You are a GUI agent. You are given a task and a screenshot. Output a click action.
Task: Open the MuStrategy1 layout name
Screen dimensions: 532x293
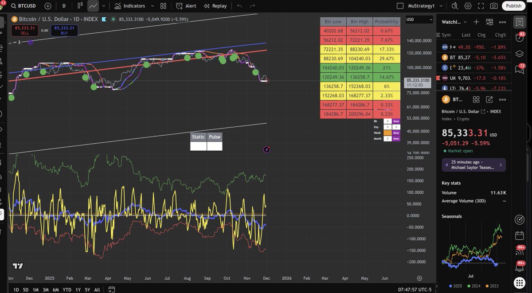click(421, 6)
